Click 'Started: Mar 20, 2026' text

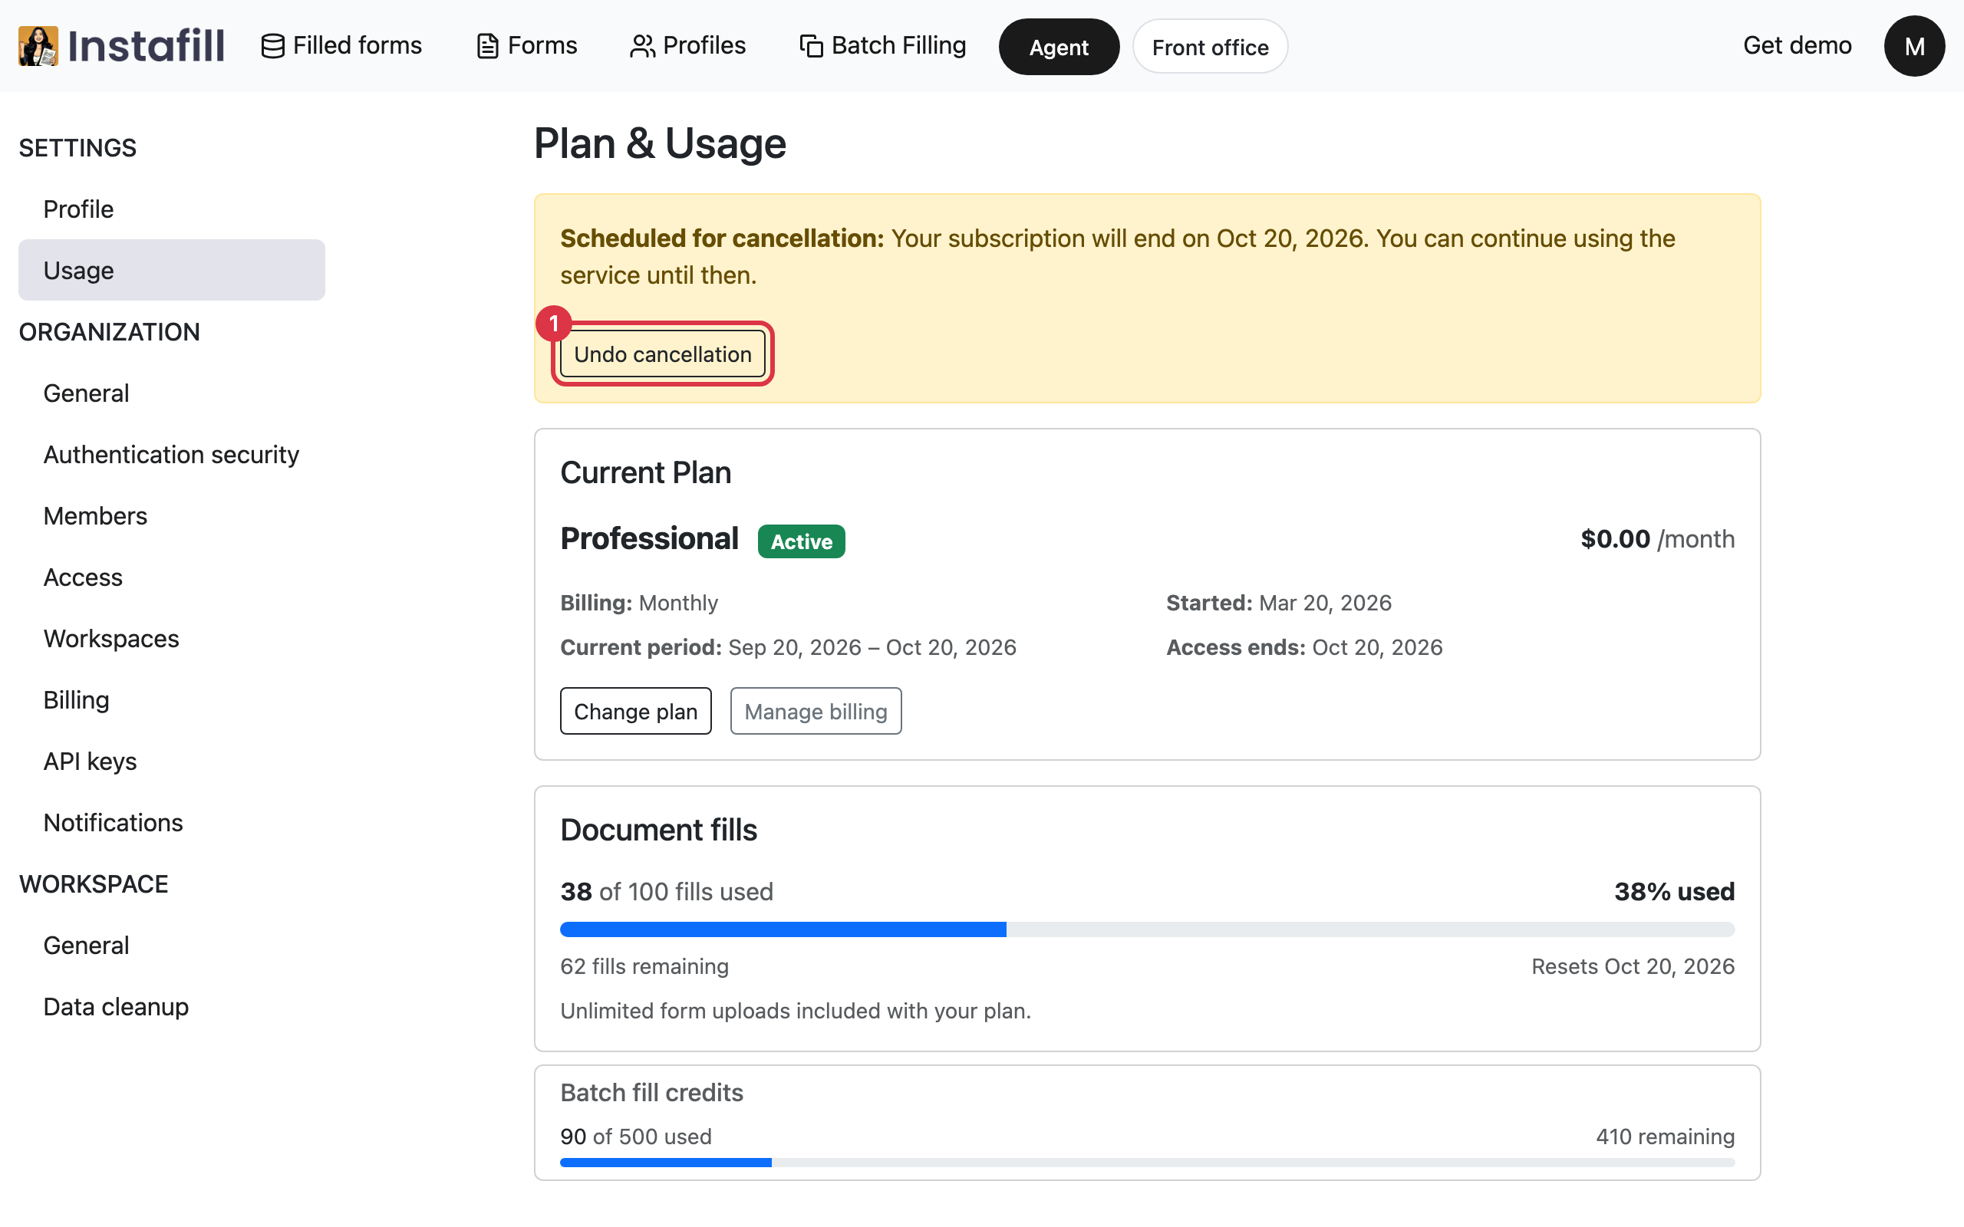(x=1279, y=603)
